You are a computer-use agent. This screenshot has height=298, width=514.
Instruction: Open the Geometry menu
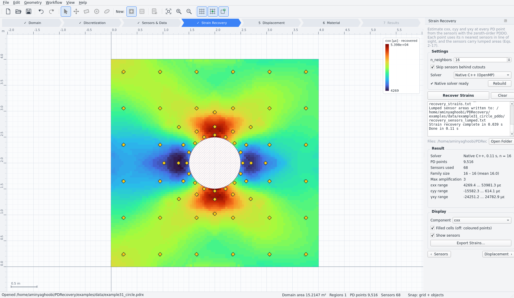(x=33, y=3)
